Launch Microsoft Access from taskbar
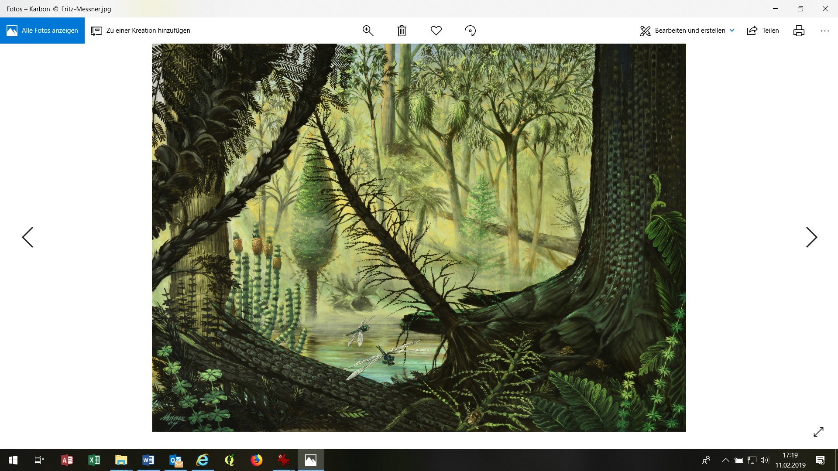The width and height of the screenshot is (838, 471). coord(67,460)
